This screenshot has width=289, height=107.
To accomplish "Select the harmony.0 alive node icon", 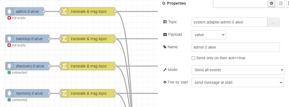I will click(10, 93).
